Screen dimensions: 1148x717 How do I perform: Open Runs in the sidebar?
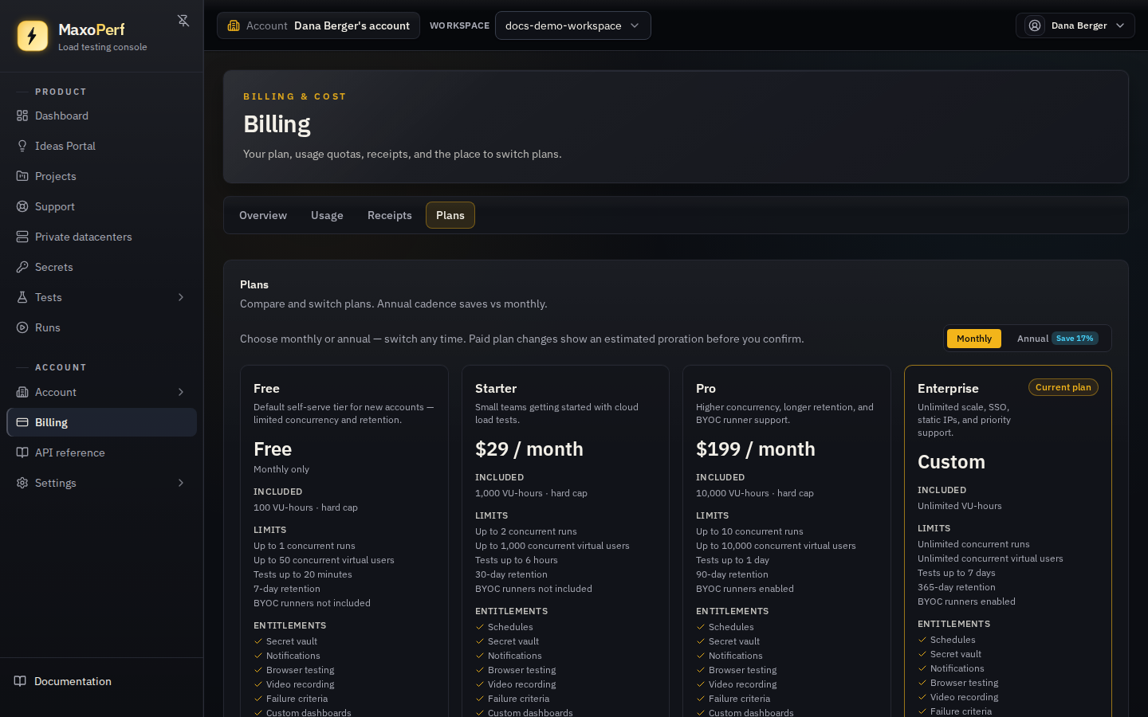click(101, 327)
